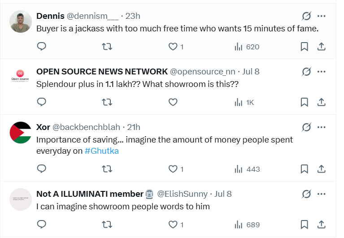The image size is (344, 238).
Task: Like the Splendour plus showroom tweet
Action: coord(173,102)
